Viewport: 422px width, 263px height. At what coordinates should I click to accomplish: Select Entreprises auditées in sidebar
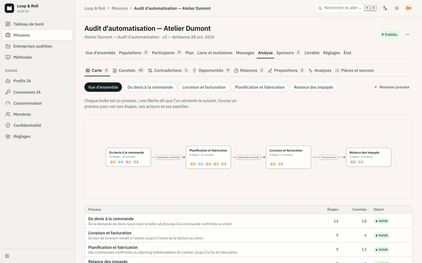pyautogui.click(x=37, y=46)
